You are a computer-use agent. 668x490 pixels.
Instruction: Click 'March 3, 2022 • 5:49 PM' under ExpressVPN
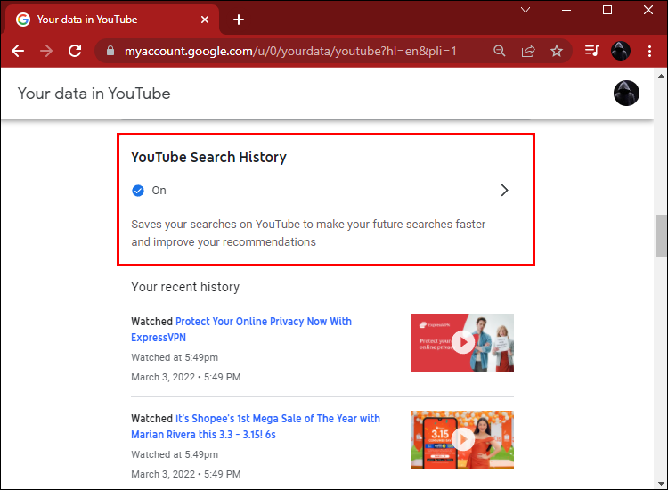pos(186,377)
